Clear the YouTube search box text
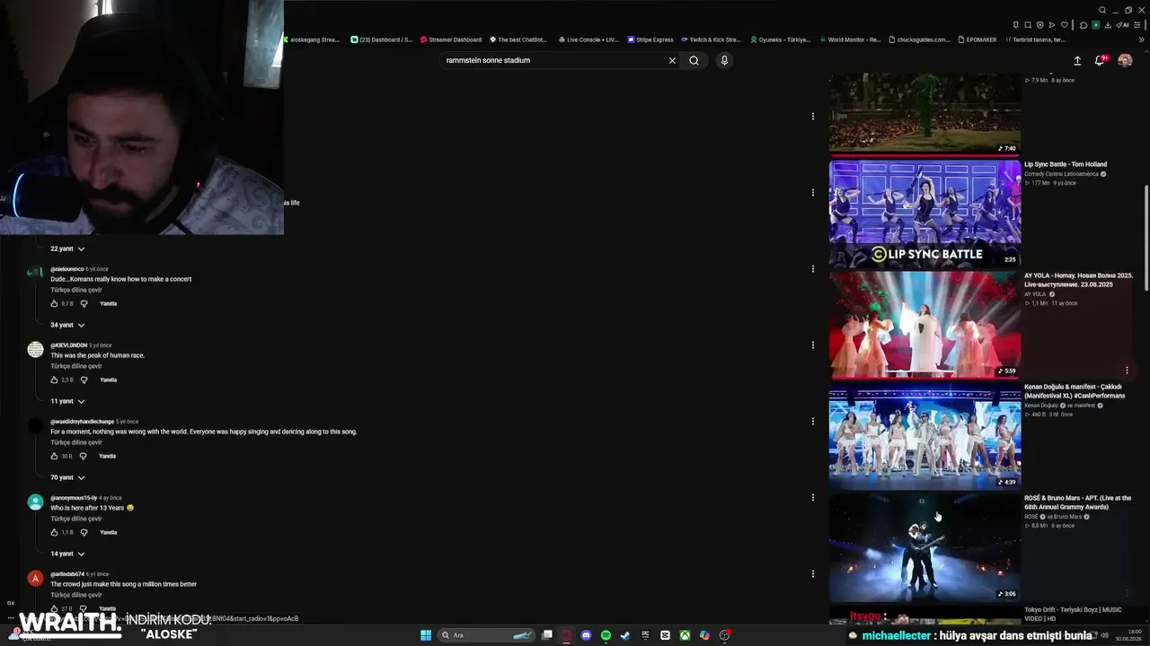Image resolution: width=1150 pixels, height=646 pixels. pyautogui.click(x=672, y=60)
